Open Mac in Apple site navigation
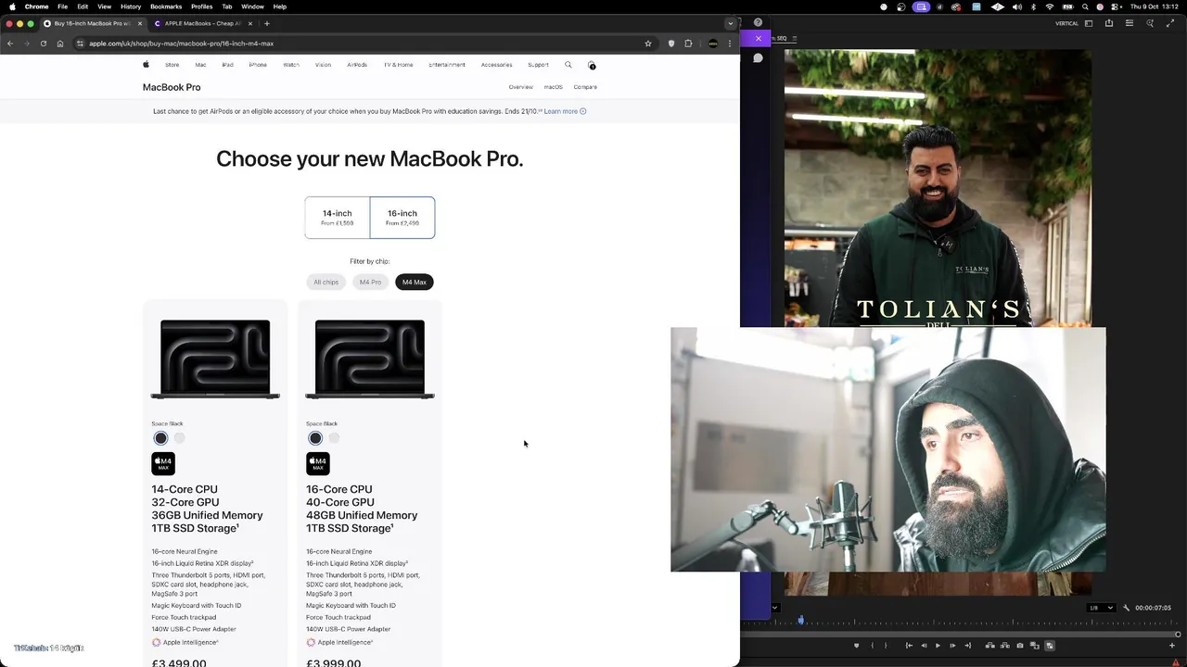This screenshot has height=667, width=1187. 200,65
